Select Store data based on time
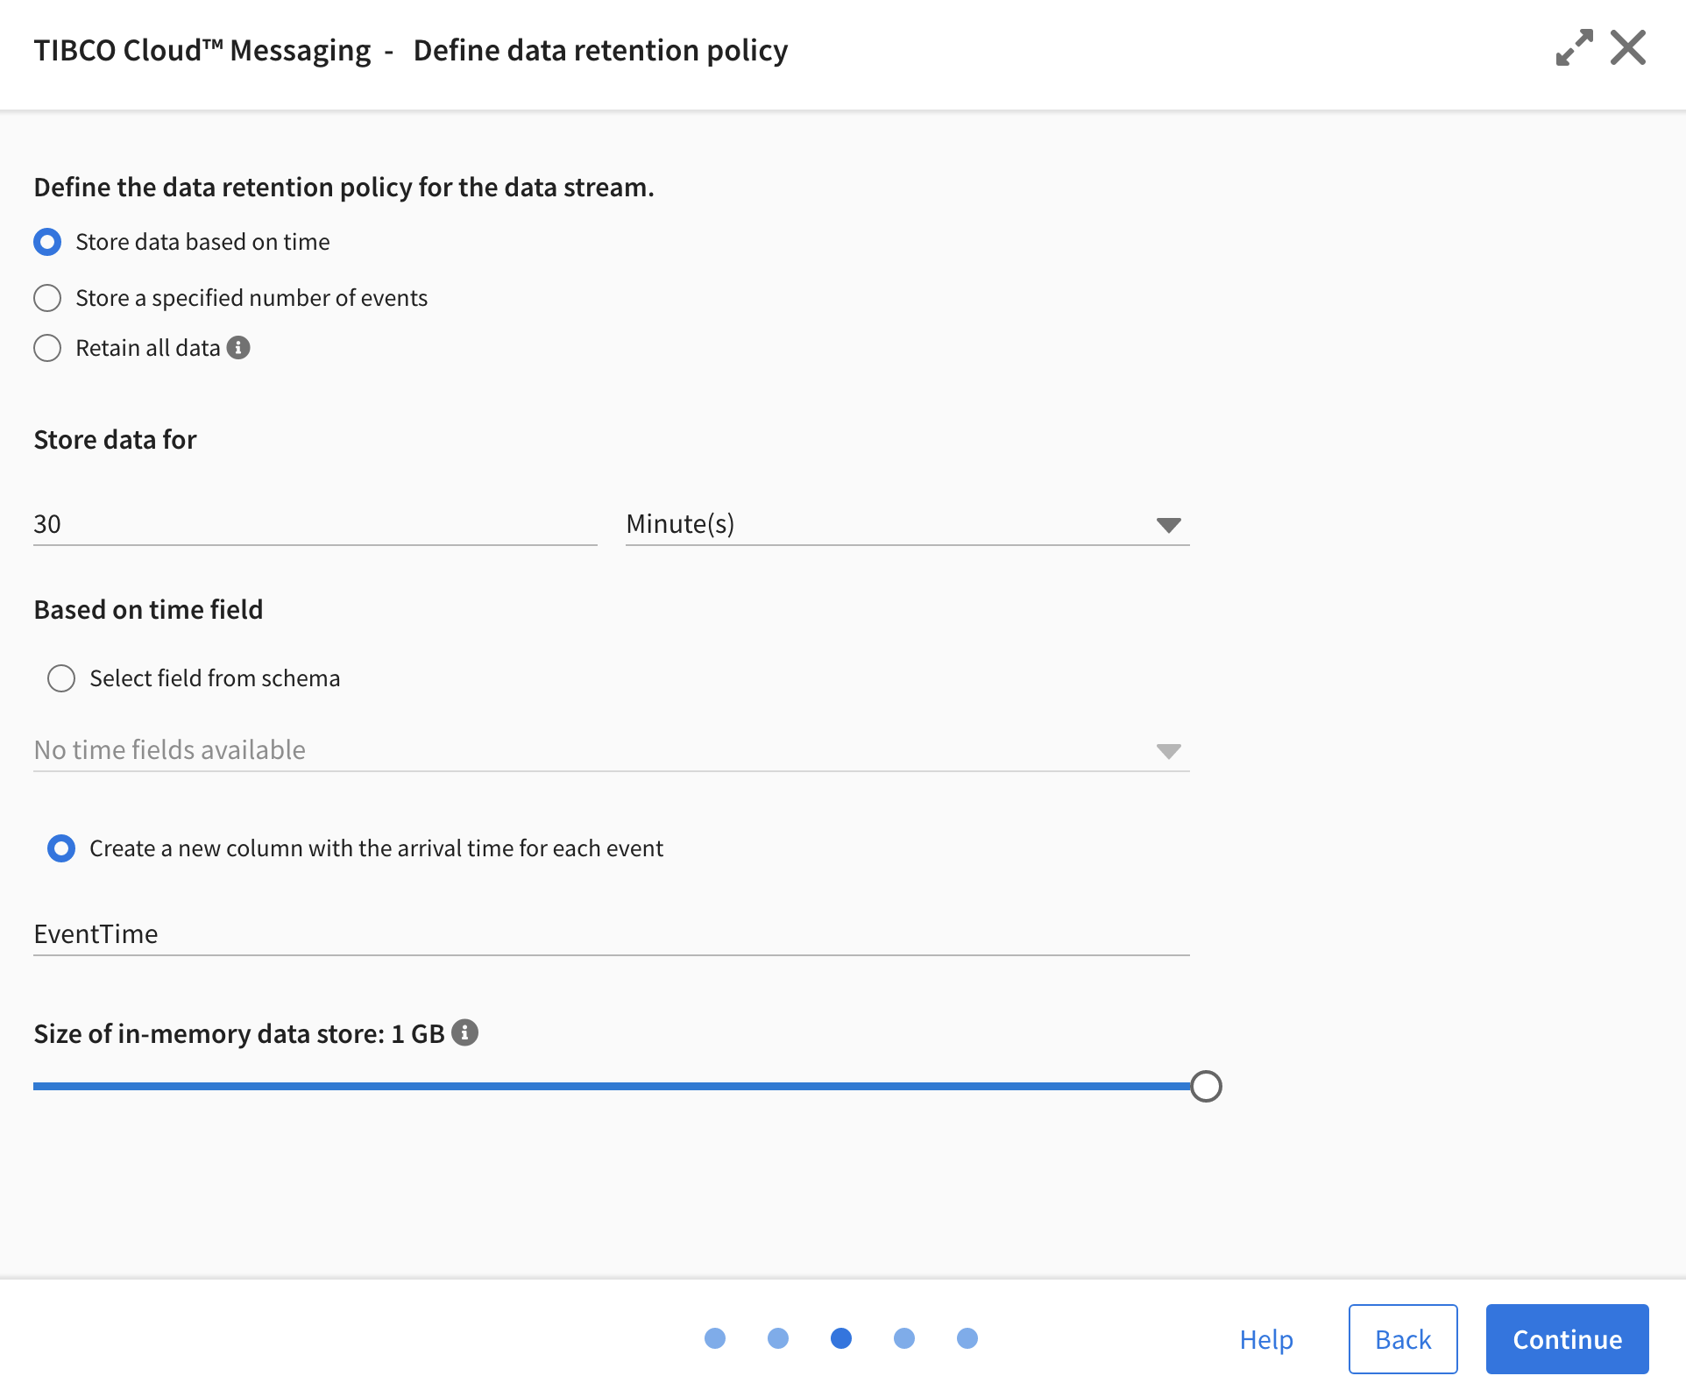Viewport: 1686px width, 1383px height. tap(47, 242)
